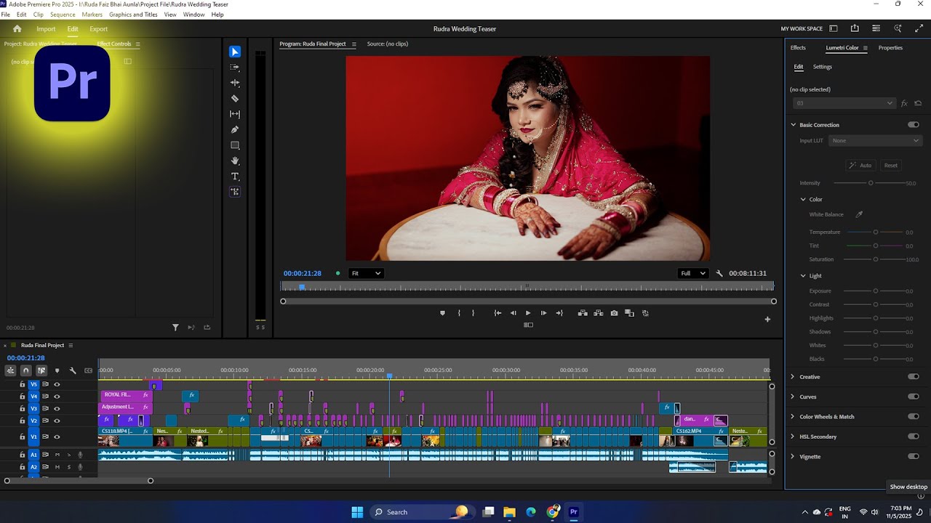Mute audio track A1

tap(57, 455)
